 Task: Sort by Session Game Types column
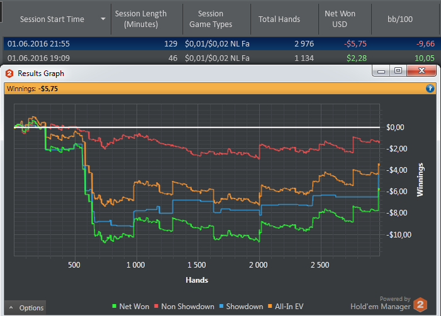[x=210, y=19]
